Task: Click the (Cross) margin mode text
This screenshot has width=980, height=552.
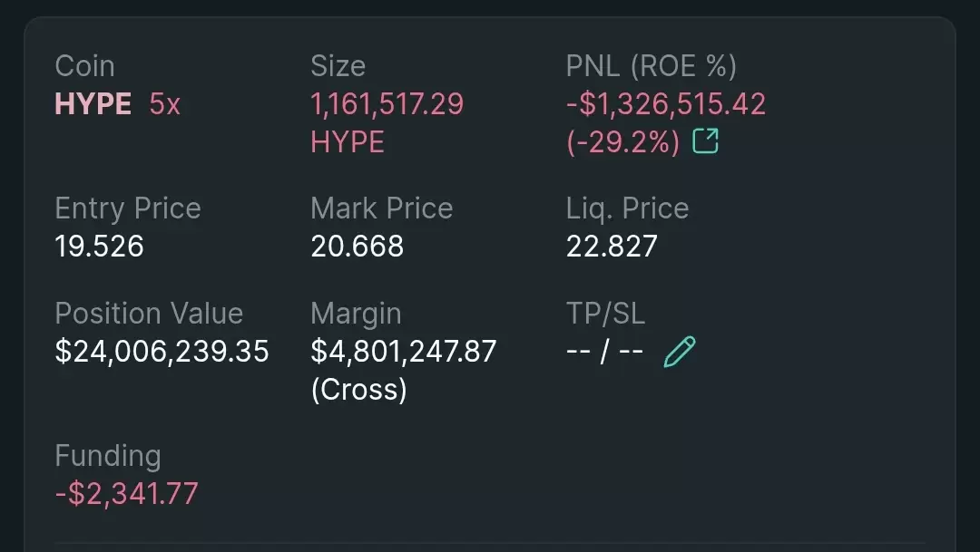Action: pos(358,390)
